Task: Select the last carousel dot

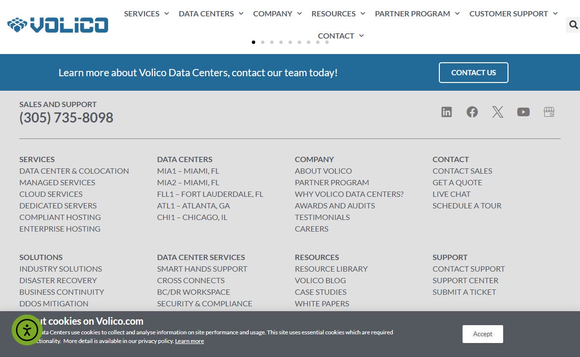Action: [327, 42]
